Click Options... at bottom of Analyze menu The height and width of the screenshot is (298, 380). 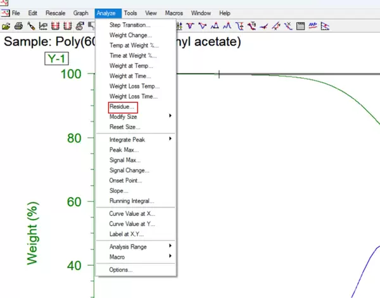tap(121, 270)
